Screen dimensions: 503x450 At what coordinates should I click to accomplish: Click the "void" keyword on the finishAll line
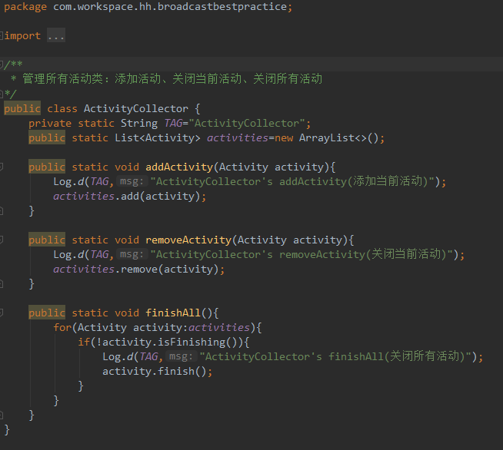pyautogui.click(x=127, y=313)
